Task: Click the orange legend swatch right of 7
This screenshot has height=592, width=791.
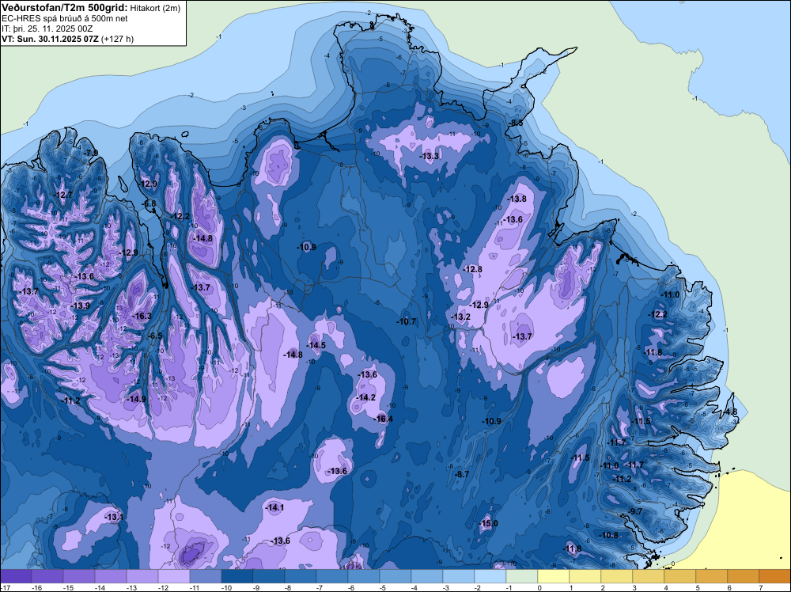Action: tap(775, 576)
